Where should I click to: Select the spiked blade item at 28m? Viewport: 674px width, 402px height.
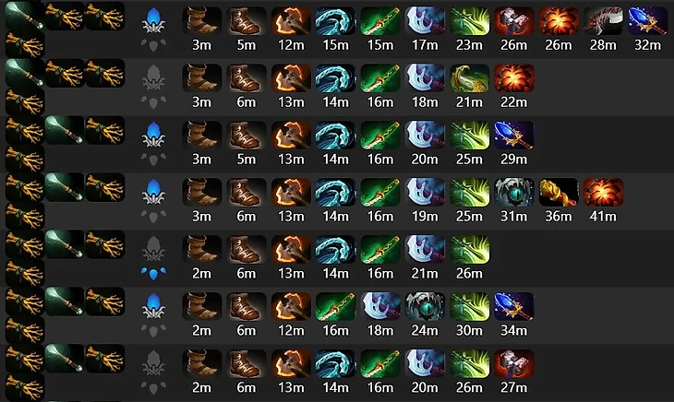point(603,20)
